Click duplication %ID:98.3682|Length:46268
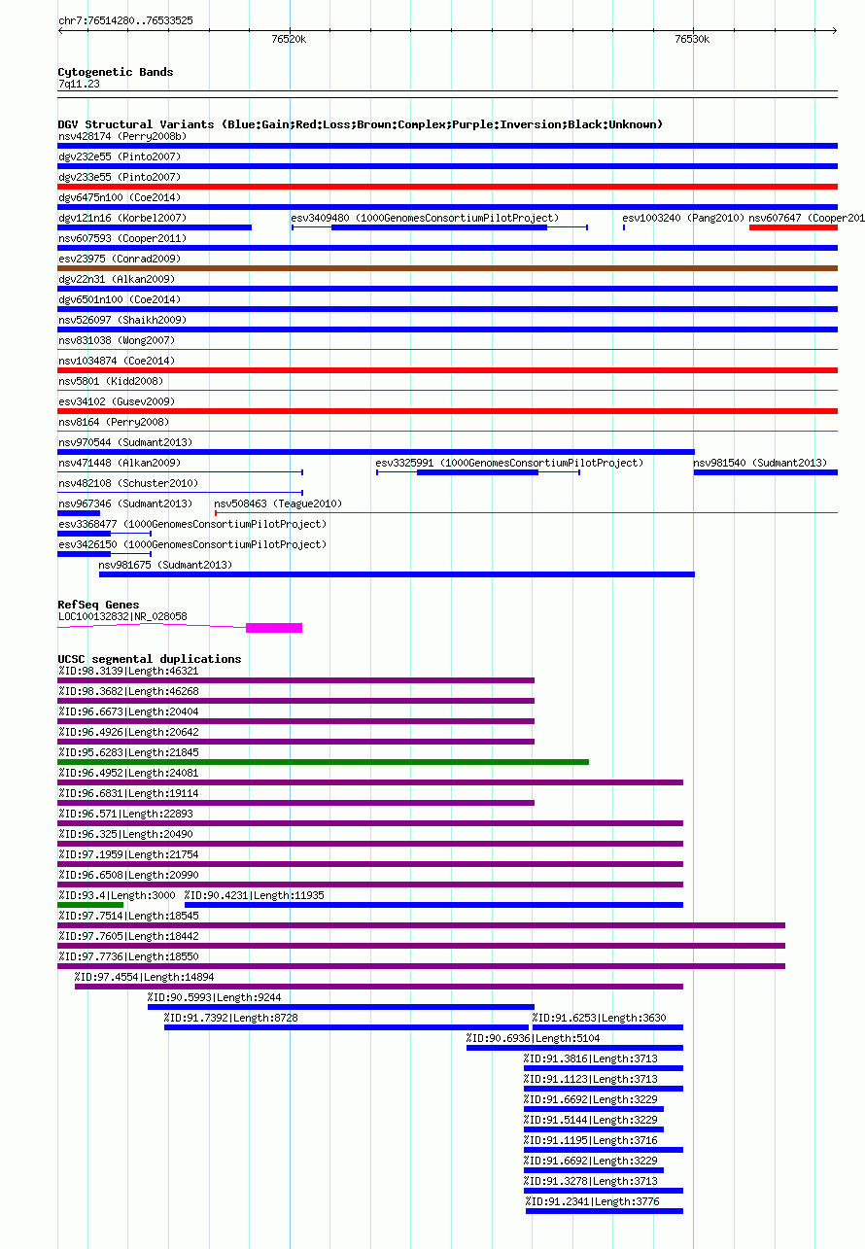The height and width of the screenshot is (1249, 865). 128,691
